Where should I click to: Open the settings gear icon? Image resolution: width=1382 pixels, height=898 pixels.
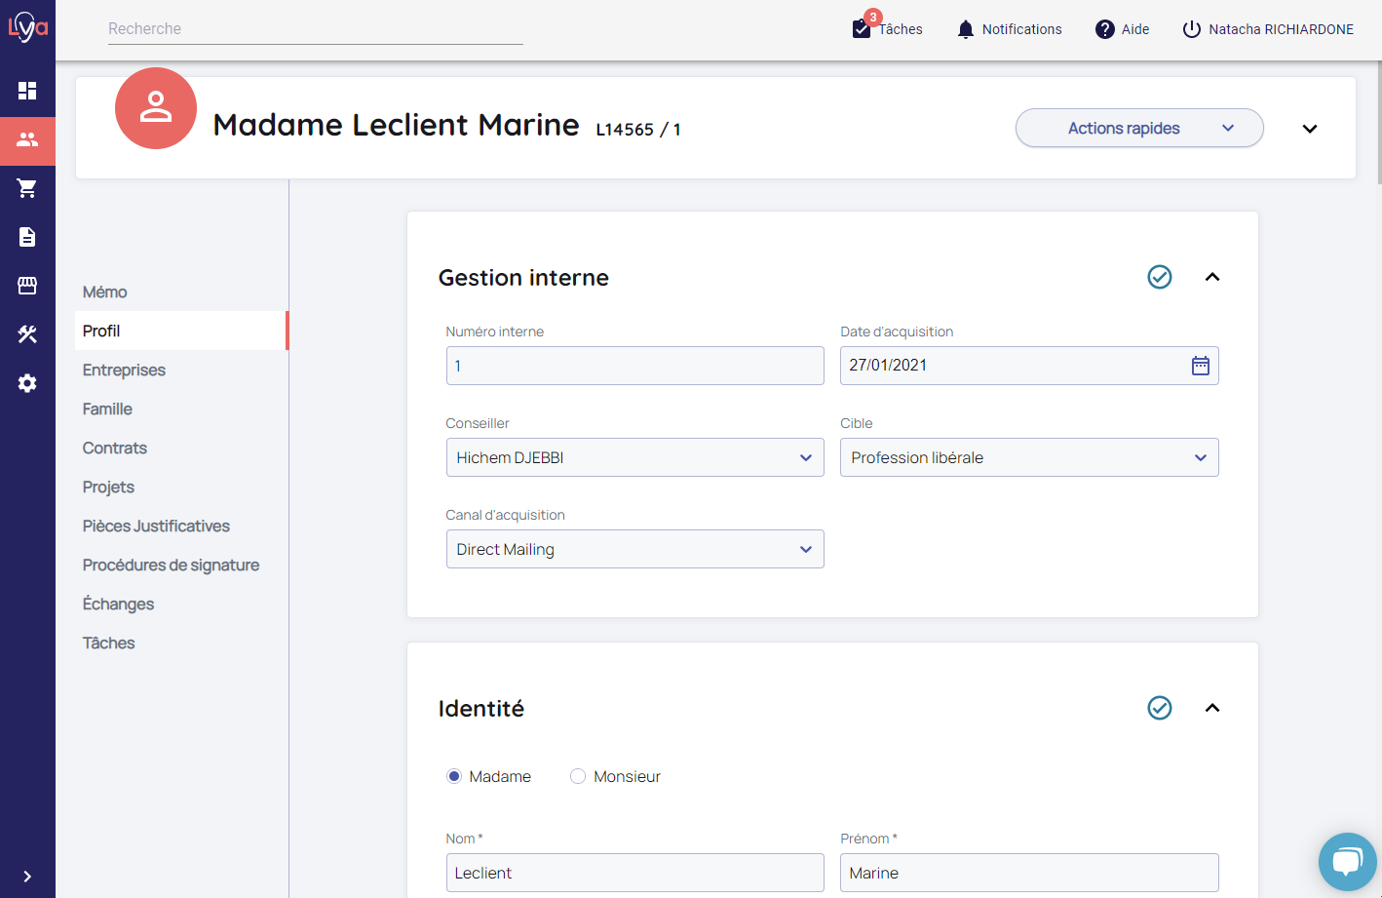(x=27, y=383)
